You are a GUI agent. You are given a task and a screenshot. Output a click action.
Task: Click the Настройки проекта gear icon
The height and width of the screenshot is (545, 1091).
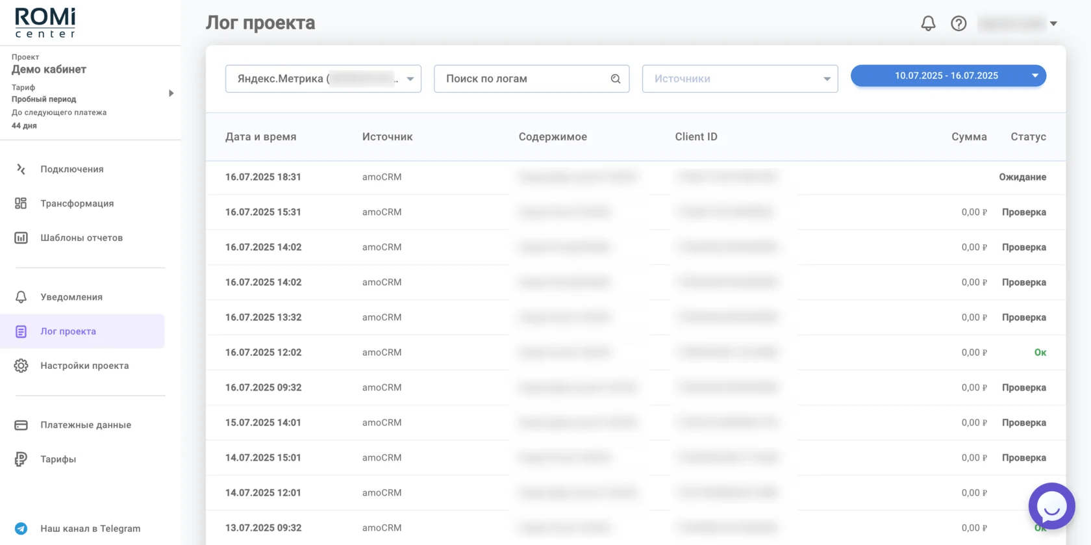click(21, 366)
